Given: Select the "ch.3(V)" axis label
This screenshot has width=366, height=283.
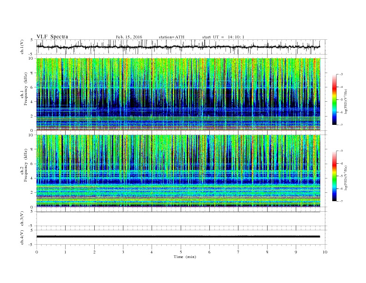Looking at the screenshot, I should [x=22, y=219].
